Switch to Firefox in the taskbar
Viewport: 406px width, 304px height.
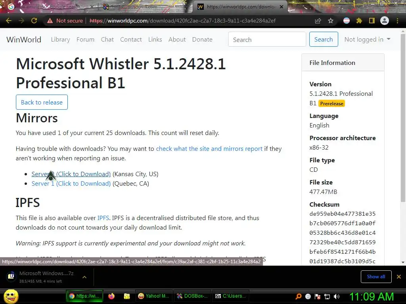(x=111, y=296)
